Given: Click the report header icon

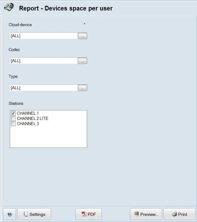Looking at the screenshot, I should tap(9, 8).
